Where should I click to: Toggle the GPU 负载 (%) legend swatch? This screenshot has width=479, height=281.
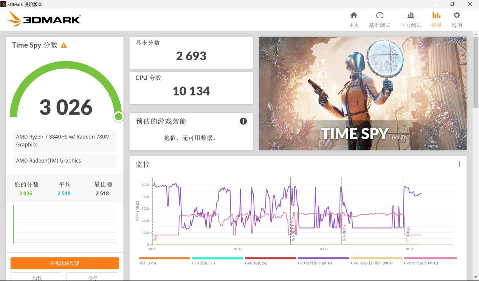pos(270,258)
